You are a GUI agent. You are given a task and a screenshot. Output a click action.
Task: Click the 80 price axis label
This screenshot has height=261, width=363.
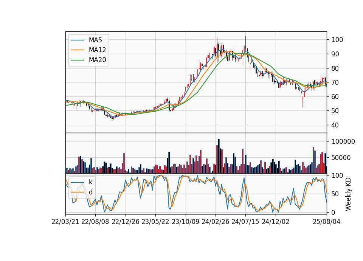(335, 68)
